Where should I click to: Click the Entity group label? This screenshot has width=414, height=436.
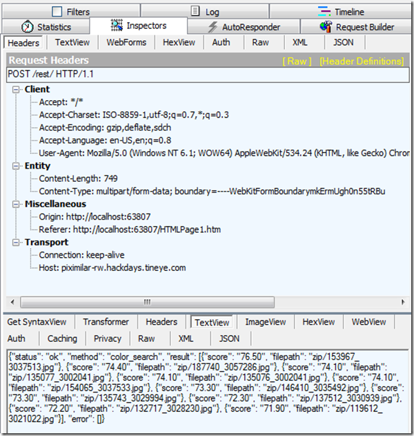click(x=37, y=166)
